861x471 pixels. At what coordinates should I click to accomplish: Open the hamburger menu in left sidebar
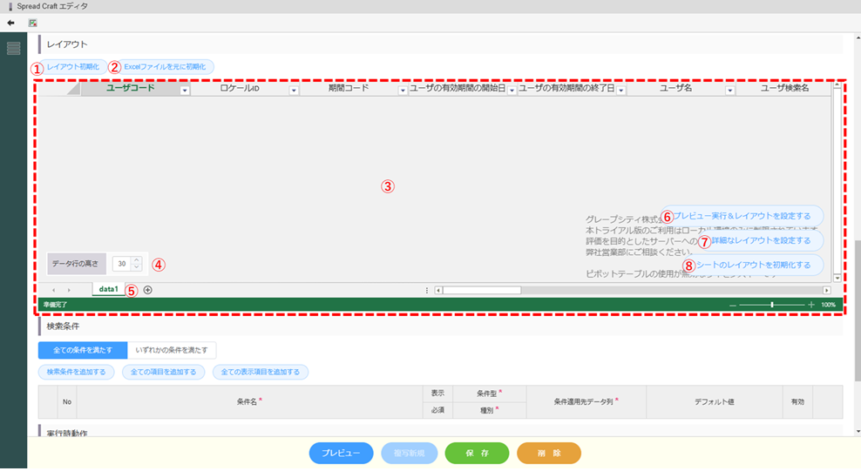13,48
